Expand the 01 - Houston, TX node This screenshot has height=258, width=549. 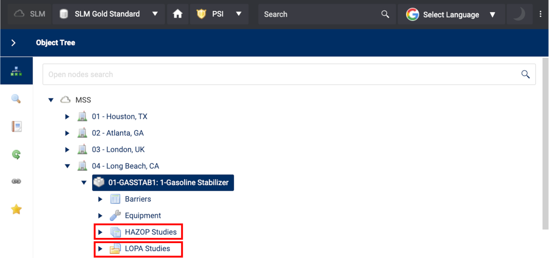coord(67,117)
